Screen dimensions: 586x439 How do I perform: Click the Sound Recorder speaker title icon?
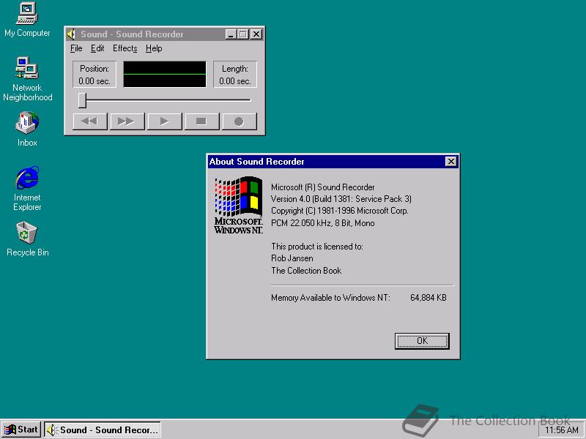click(x=71, y=34)
